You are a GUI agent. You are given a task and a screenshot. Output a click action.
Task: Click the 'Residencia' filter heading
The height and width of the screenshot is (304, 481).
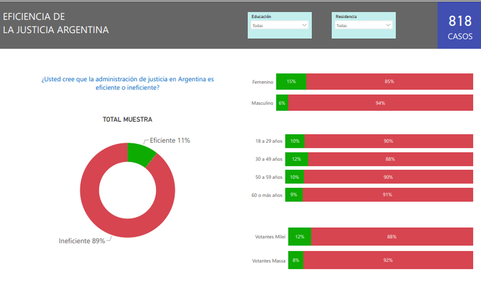346,16
